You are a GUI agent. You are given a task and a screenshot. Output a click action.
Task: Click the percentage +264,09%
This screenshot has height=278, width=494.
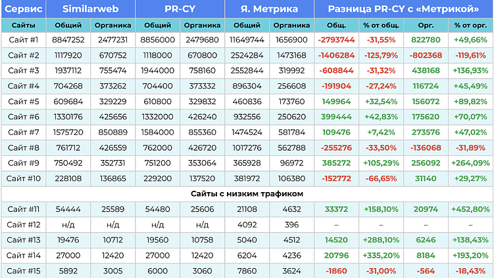click(x=471, y=163)
